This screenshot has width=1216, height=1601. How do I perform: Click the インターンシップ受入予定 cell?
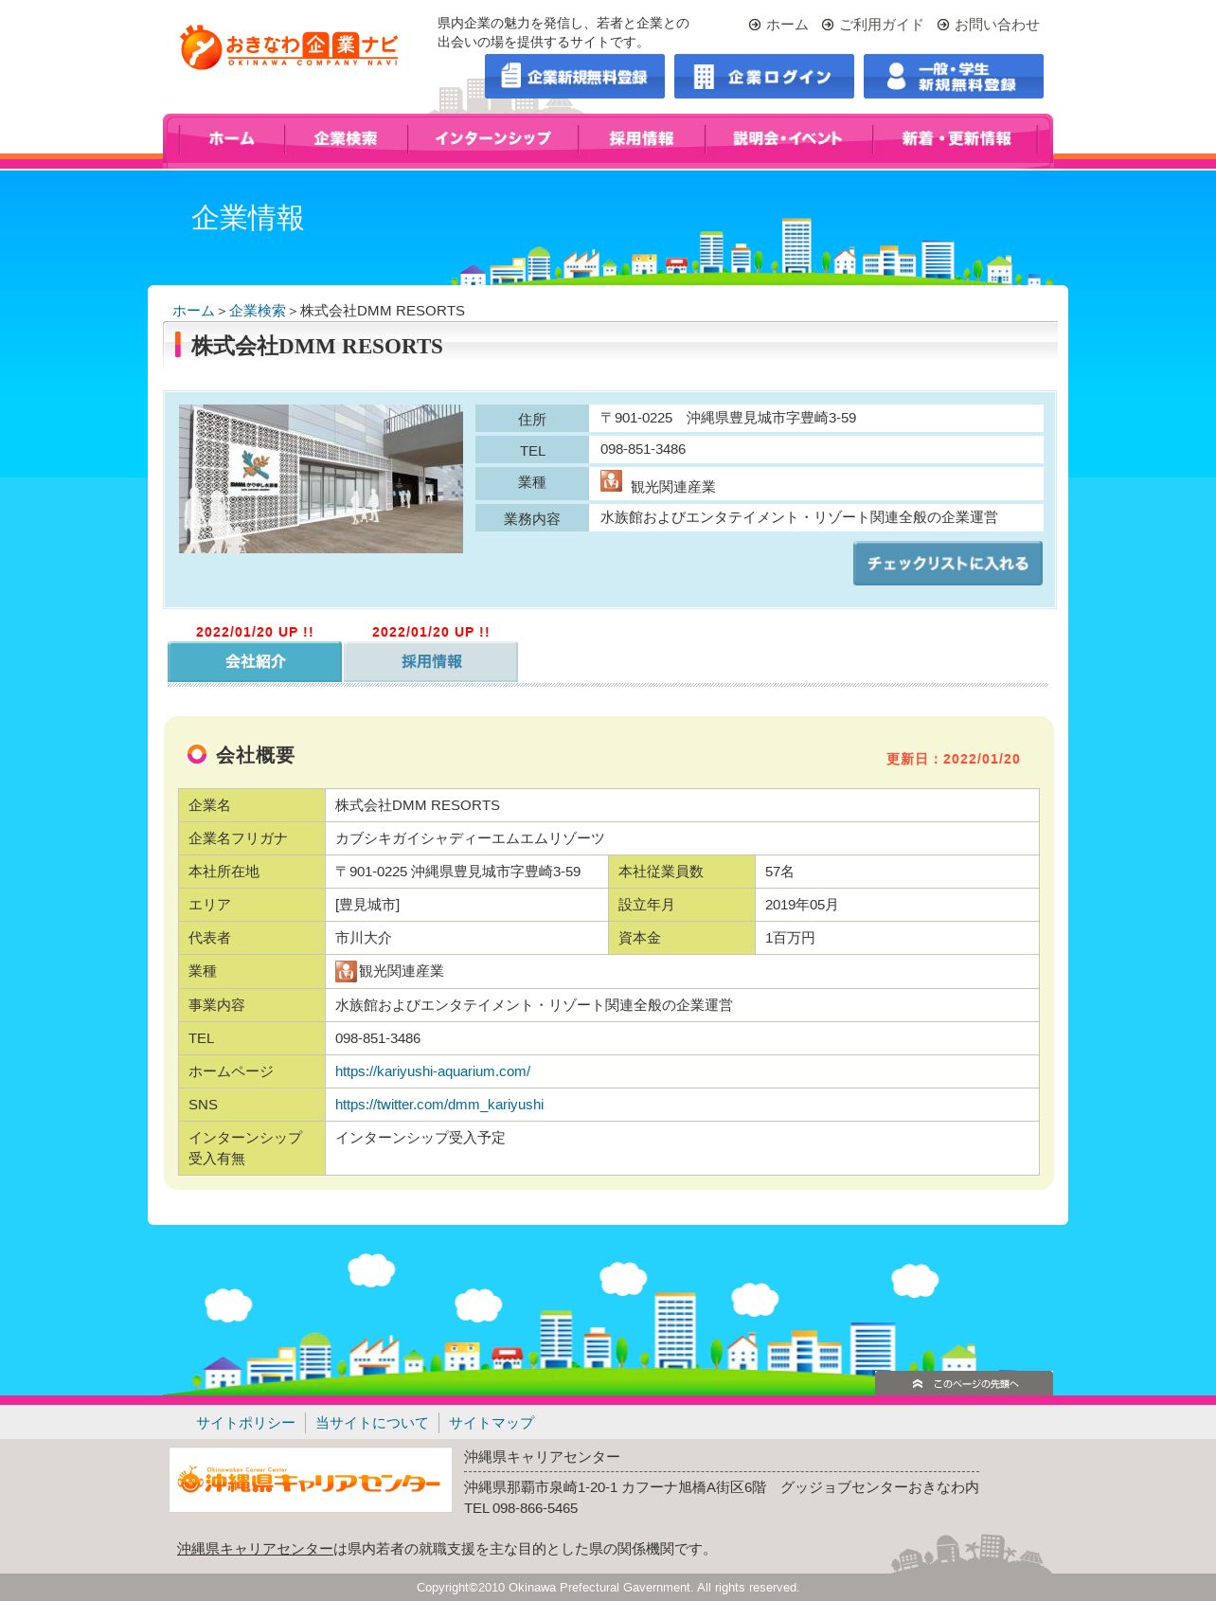(682, 1148)
